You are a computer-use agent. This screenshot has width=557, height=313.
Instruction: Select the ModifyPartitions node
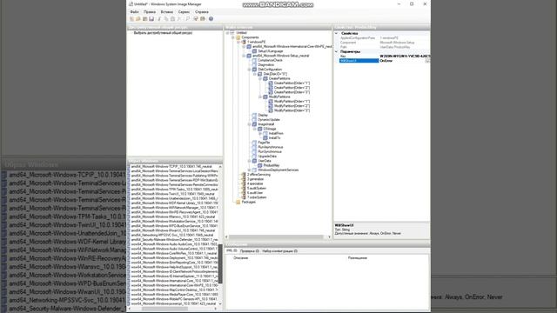[x=279, y=97]
